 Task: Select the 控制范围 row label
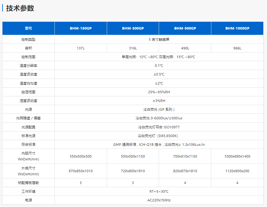[x=28, y=57]
